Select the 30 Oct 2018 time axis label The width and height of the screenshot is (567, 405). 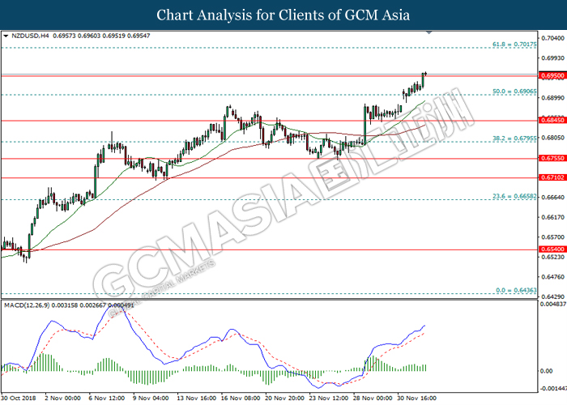[x=19, y=399]
